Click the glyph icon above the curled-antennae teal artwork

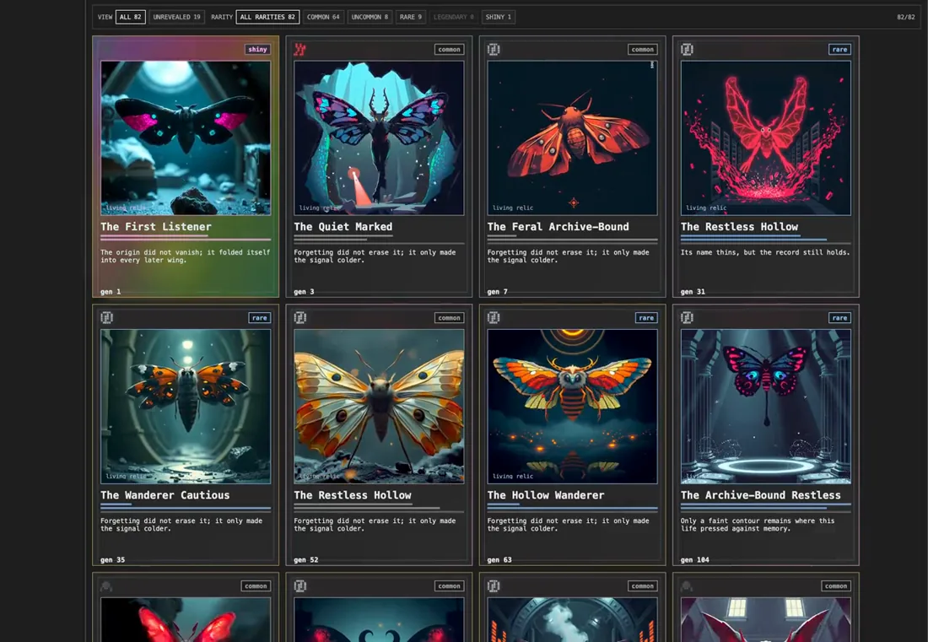(x=300, y=585)
